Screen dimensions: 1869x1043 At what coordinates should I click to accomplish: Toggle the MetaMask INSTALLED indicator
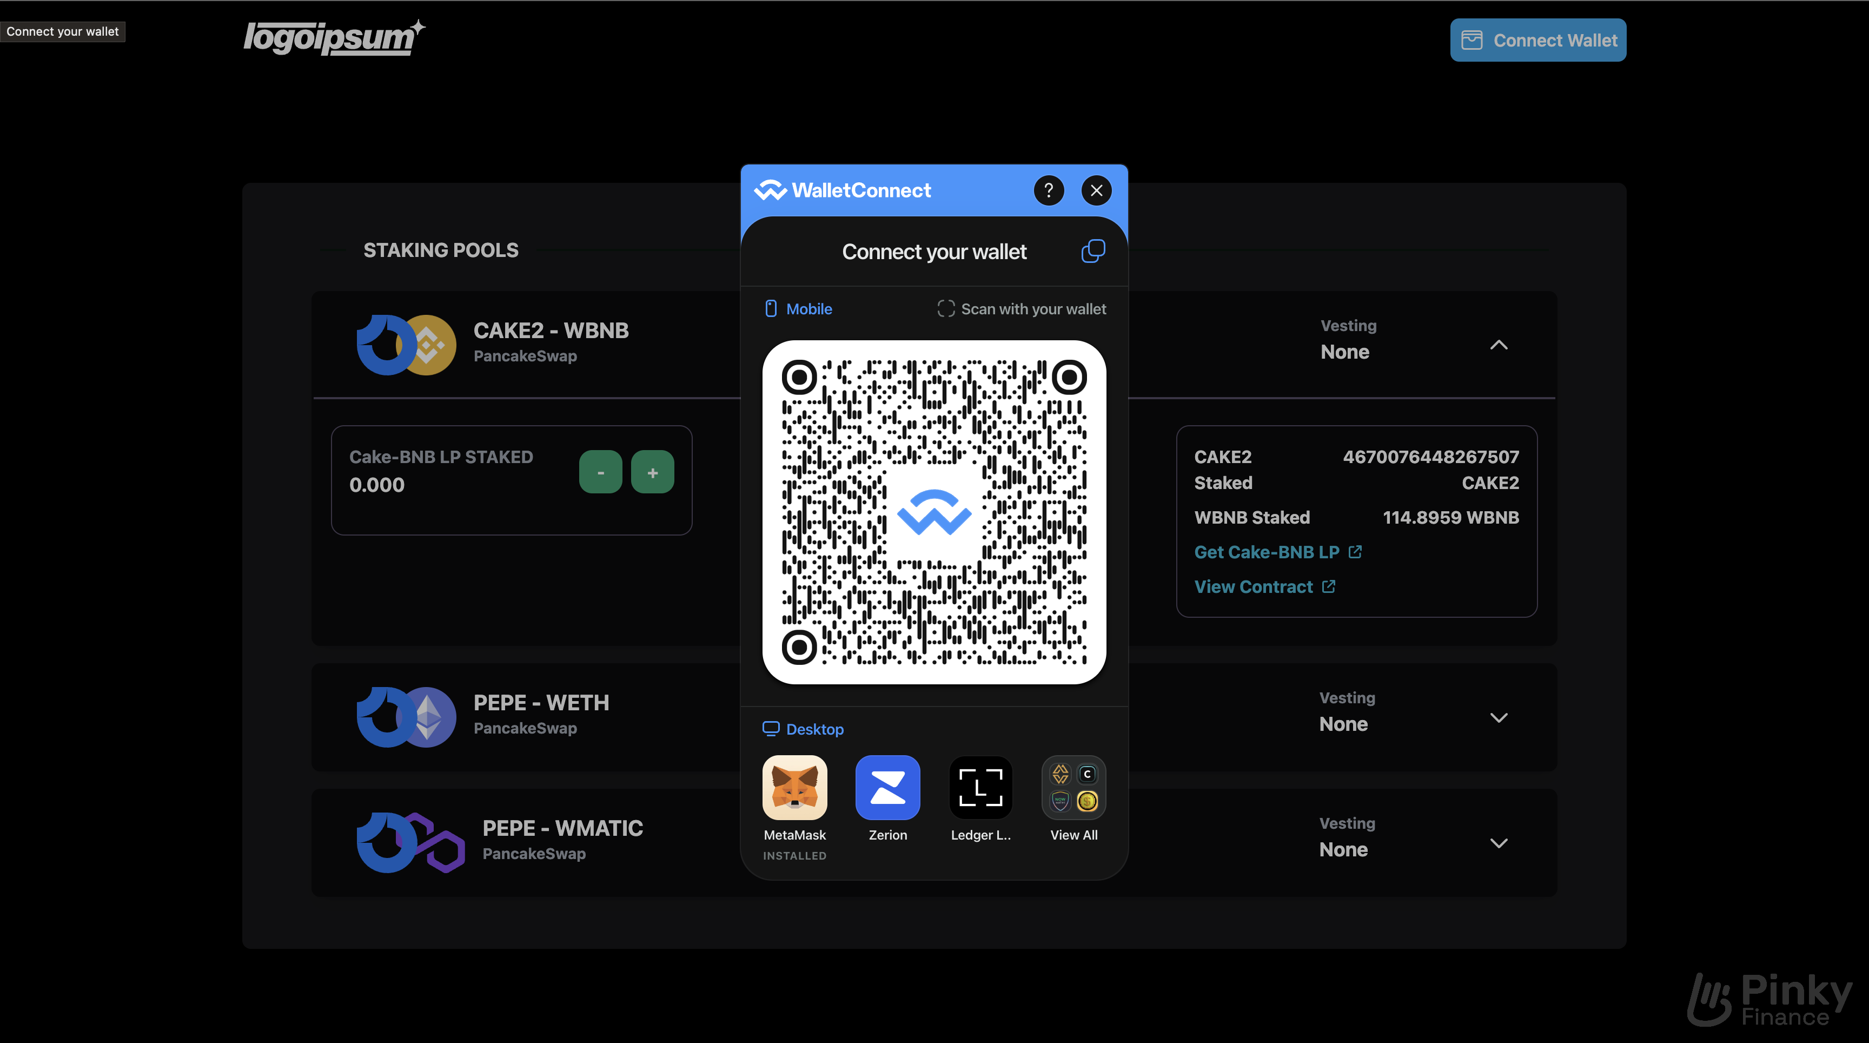tap(794, 853)
